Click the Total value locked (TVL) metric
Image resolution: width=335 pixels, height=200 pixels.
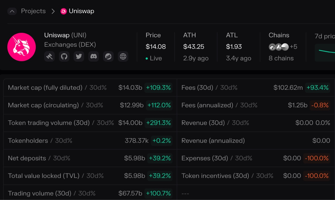coord(44,176)
